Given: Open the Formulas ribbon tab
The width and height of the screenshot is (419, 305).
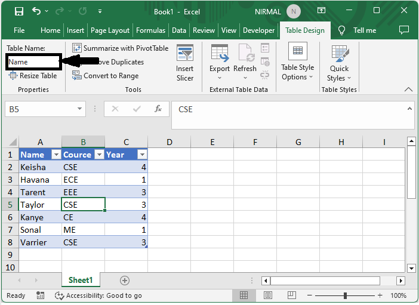Looking at the screenshot, I should click(x=150, y=30).
